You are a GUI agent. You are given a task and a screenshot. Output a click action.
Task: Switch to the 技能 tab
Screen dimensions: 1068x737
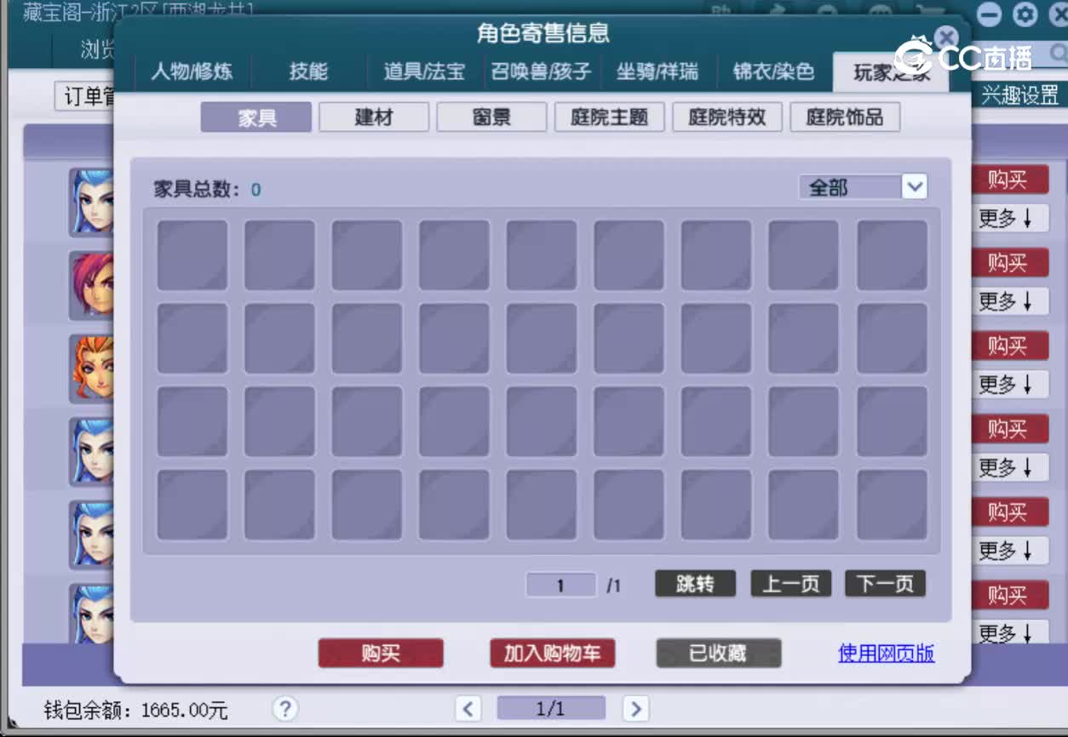(x=307, y=73)
